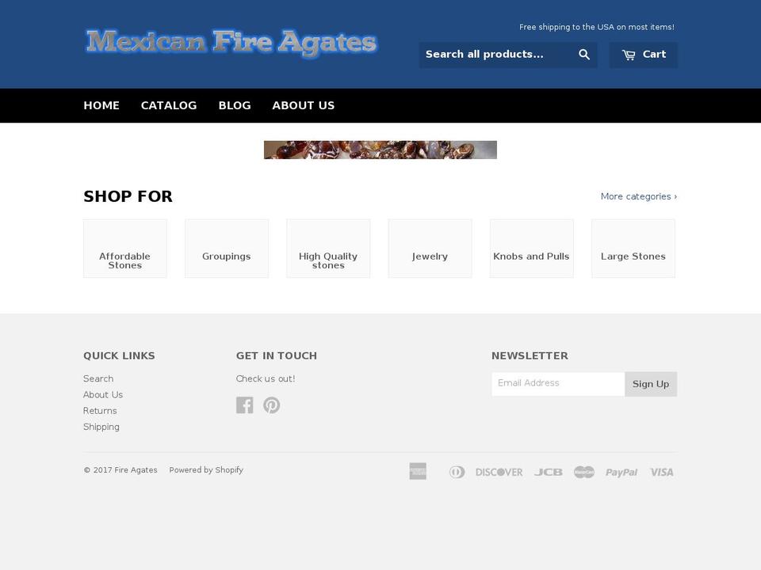Image resolution: width=761 pixels, height=570 pixels.
Task: Click the Mexican Fire Agates logo
Action: click(x=231, y=43)
